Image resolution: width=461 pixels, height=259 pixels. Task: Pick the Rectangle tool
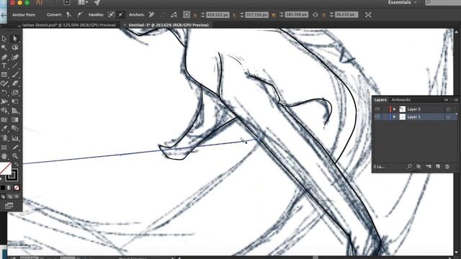pyautogui.click(x=4, y=75)
